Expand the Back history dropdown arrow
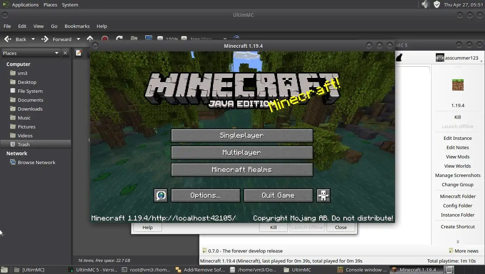Image resolution: width=485 pixels, height=274 pixels. coord(33,39)
